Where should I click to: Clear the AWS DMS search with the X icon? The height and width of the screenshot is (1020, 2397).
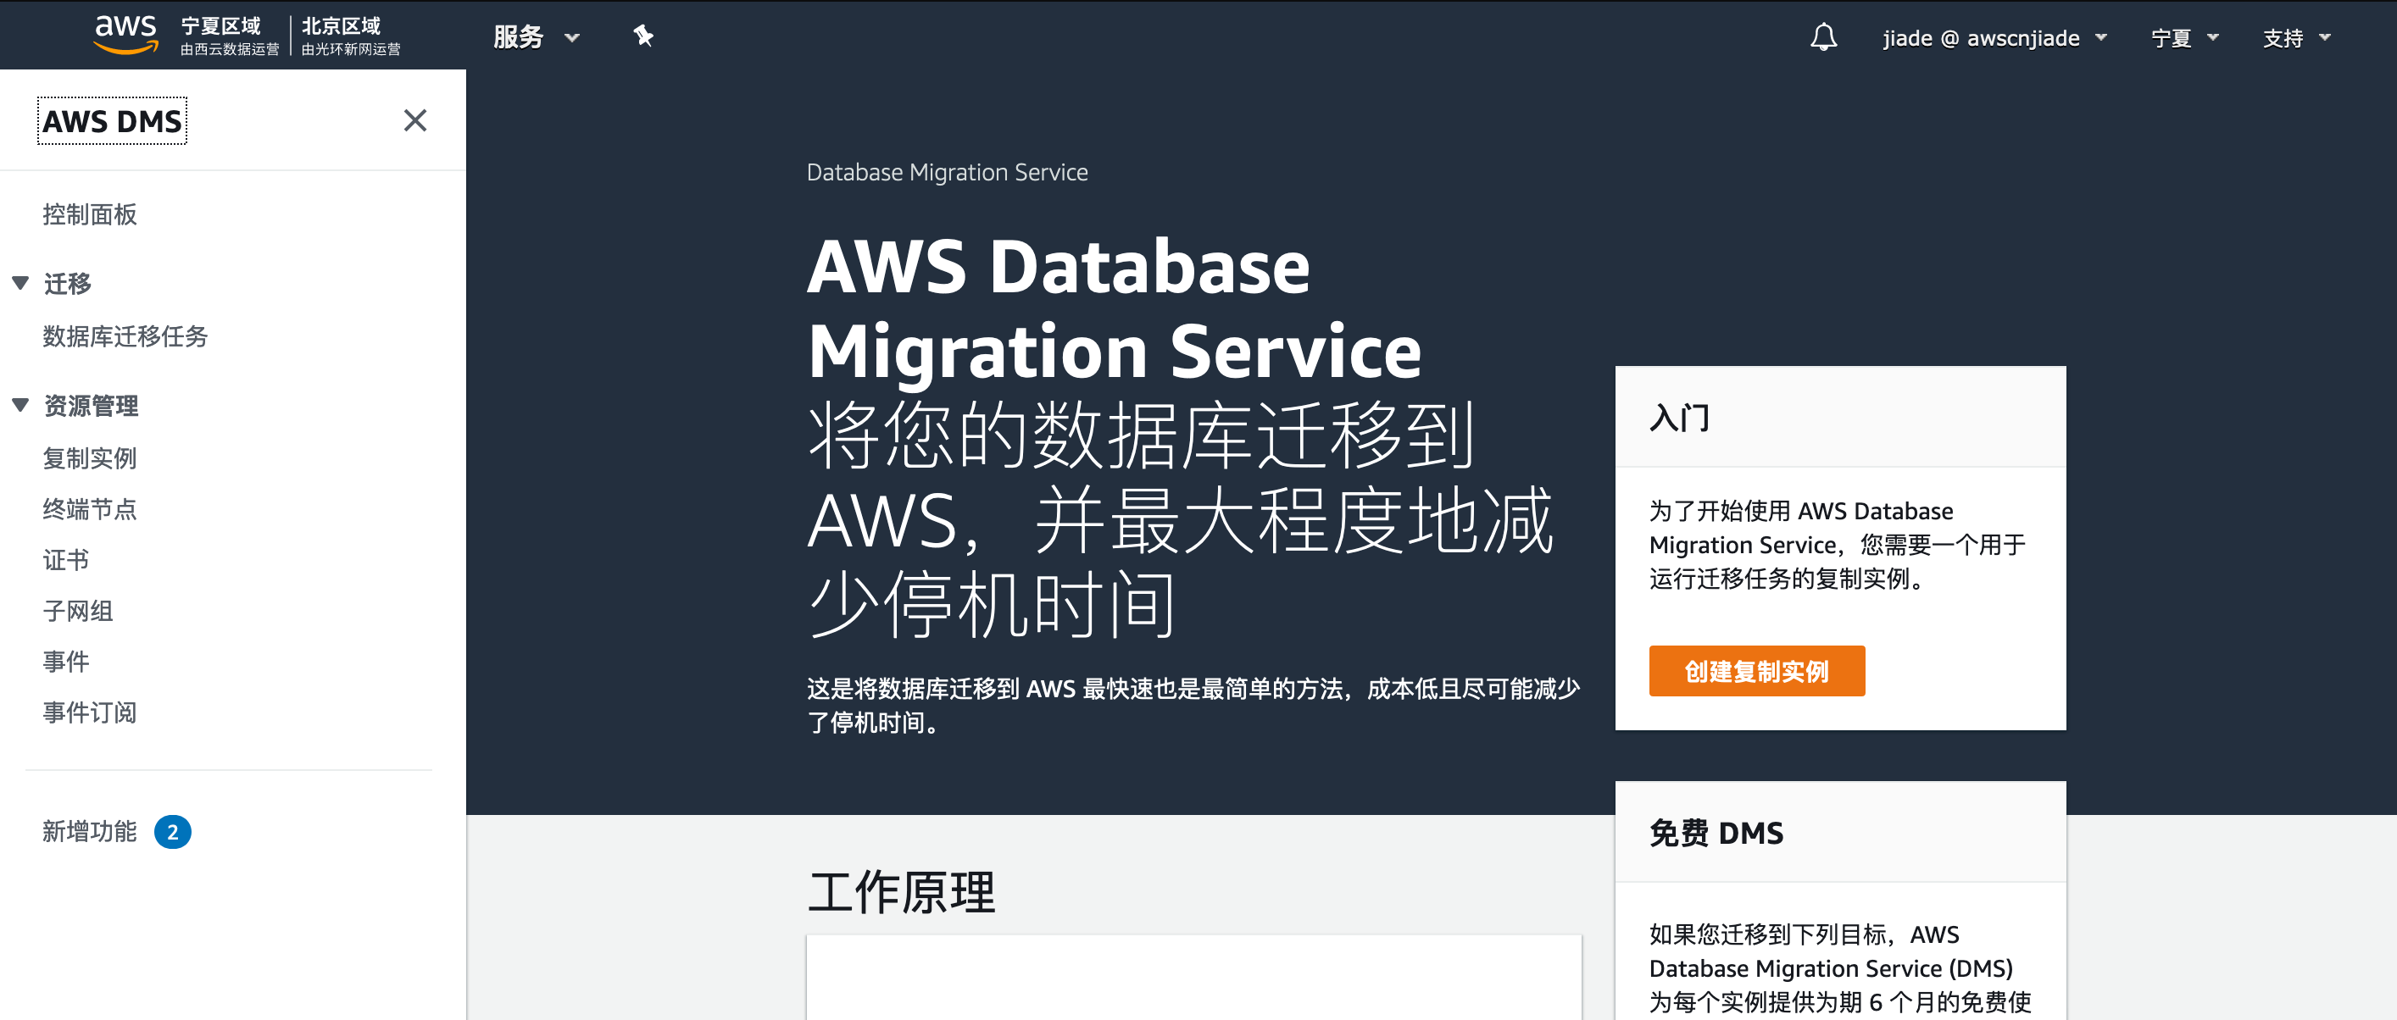point(415,121)
